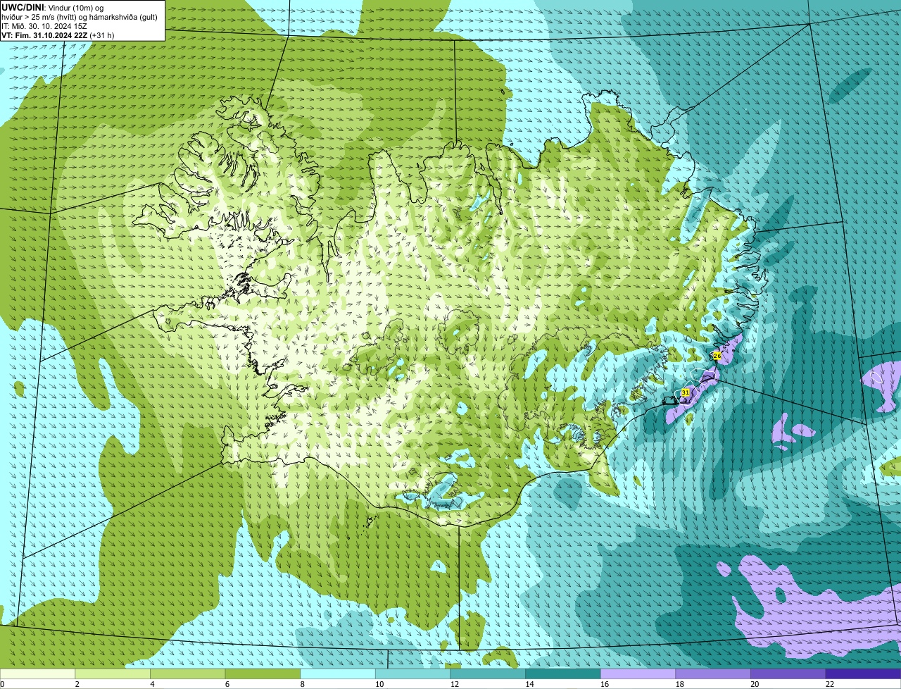
Task: Click the legend scale number "10"
Action: (x=379, y=684)
